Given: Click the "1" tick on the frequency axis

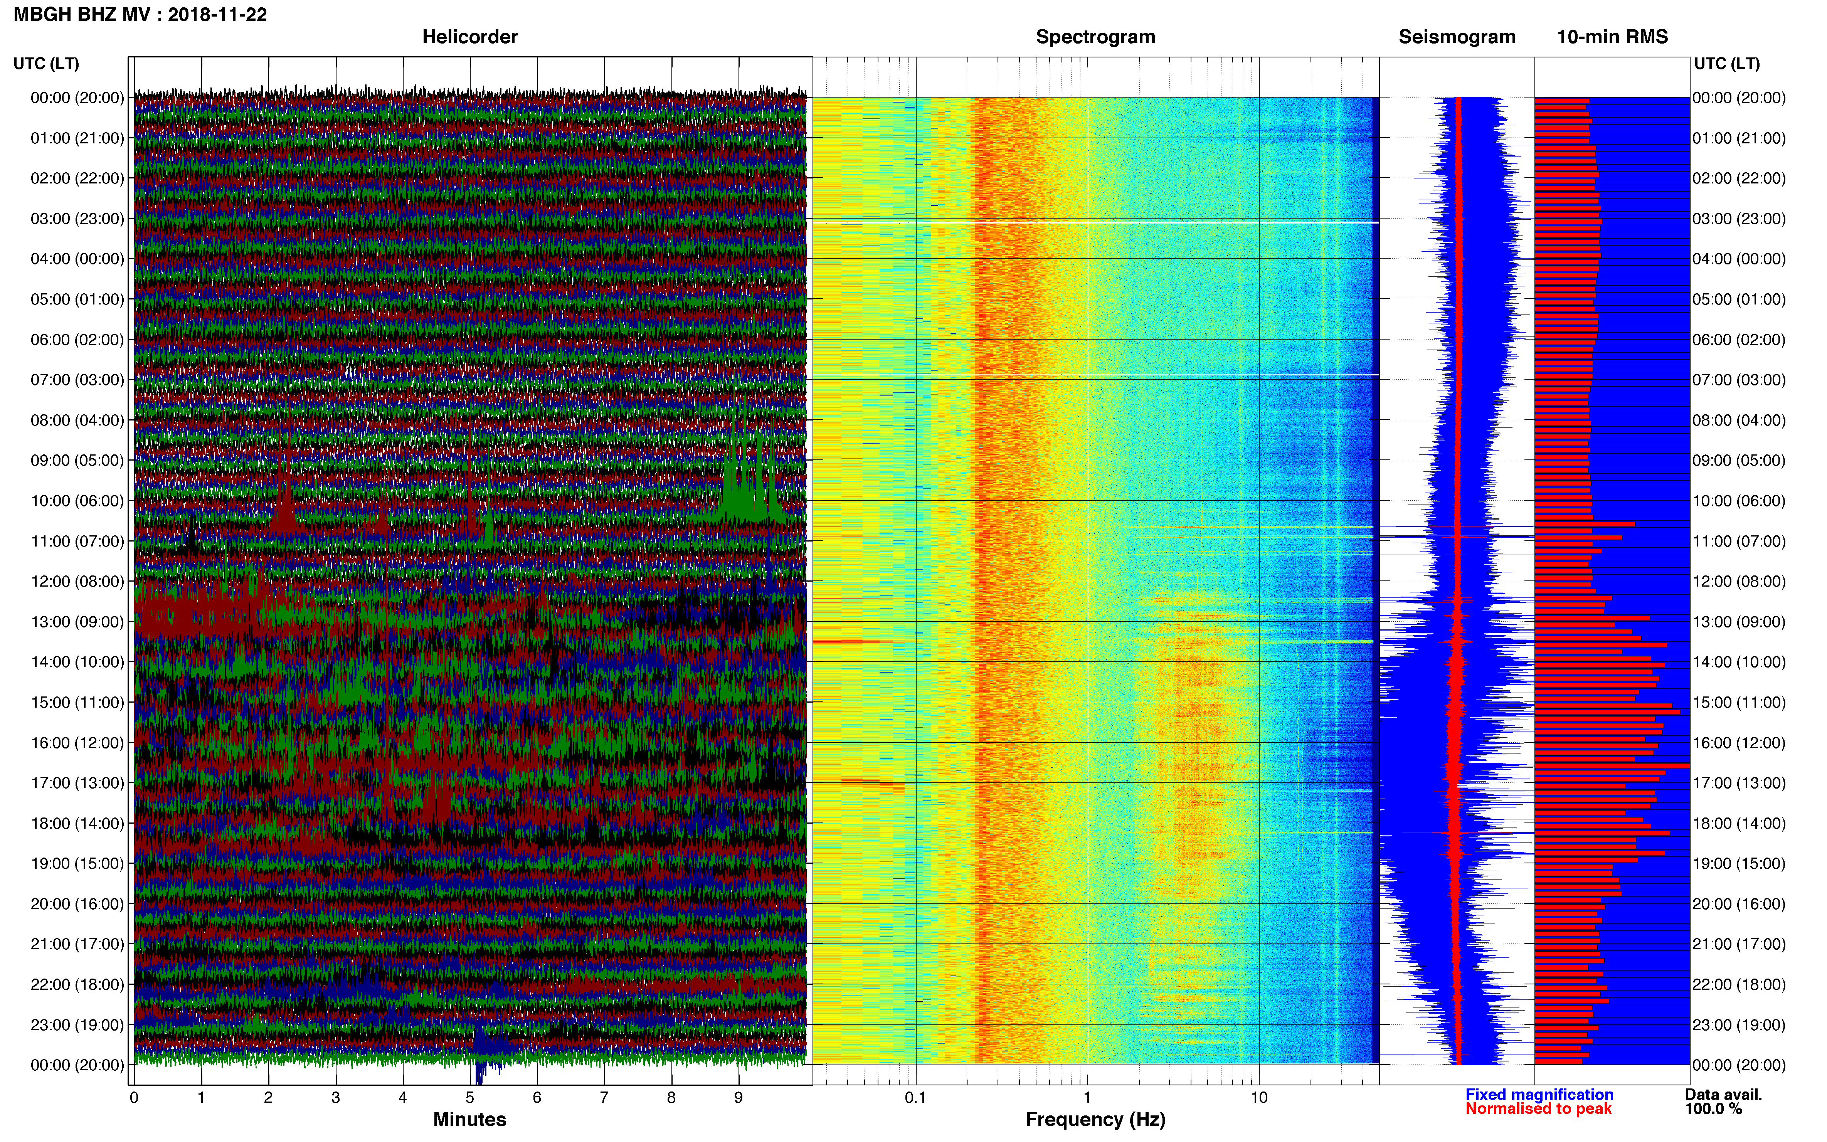Looking at the screenshot, I should (x=1088, y=1098).
